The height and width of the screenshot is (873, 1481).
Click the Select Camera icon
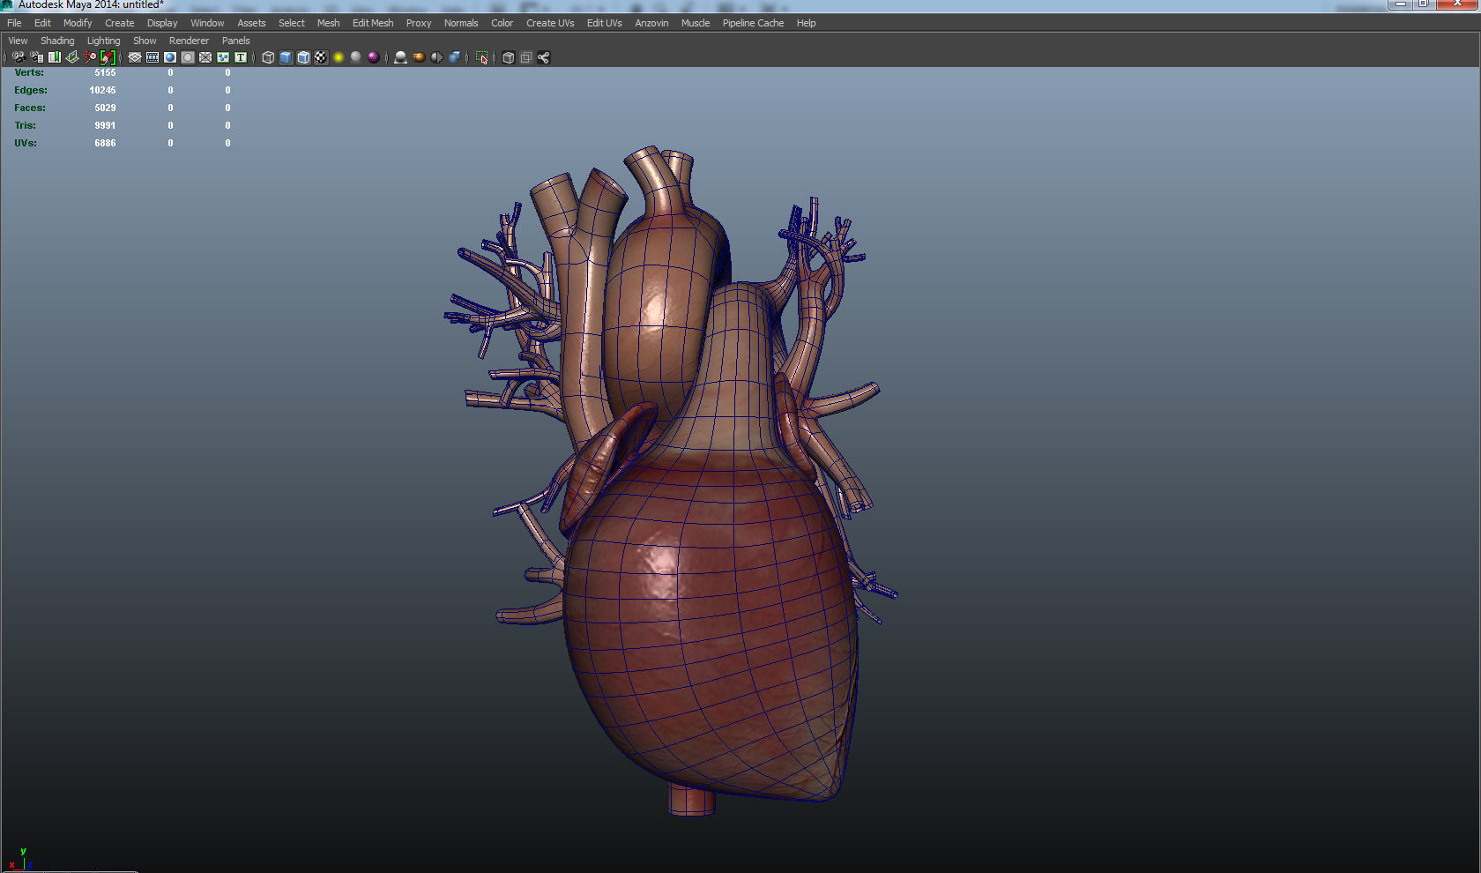click(x=19, y=57)
